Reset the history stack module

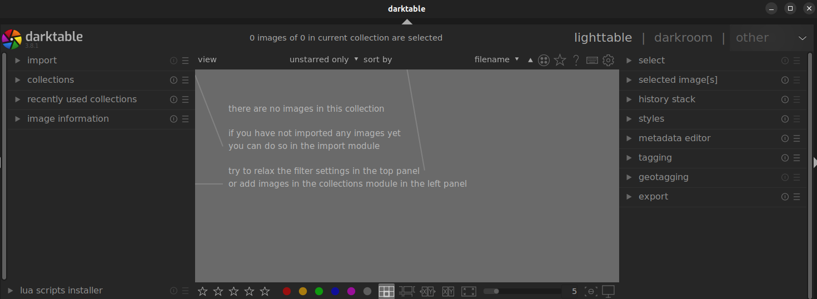tap(785, 99)
